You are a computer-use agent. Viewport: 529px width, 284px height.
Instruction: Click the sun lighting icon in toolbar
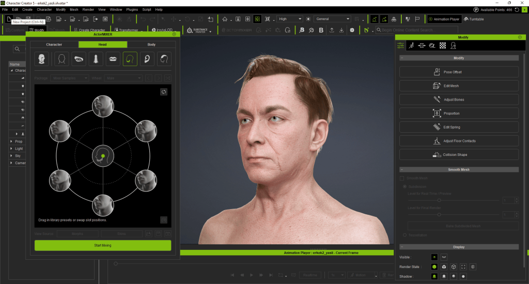coord(308,19)
